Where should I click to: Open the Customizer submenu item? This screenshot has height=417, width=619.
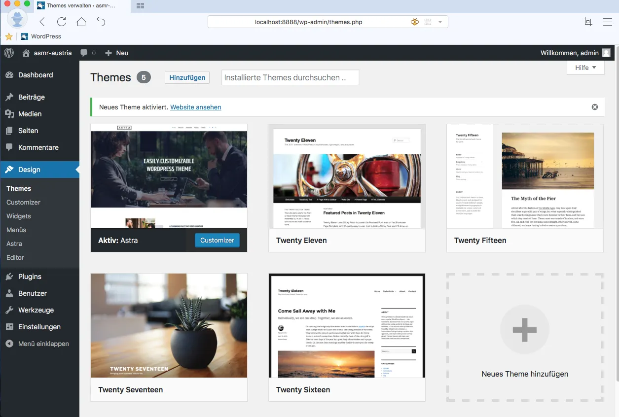pos(23,202)
